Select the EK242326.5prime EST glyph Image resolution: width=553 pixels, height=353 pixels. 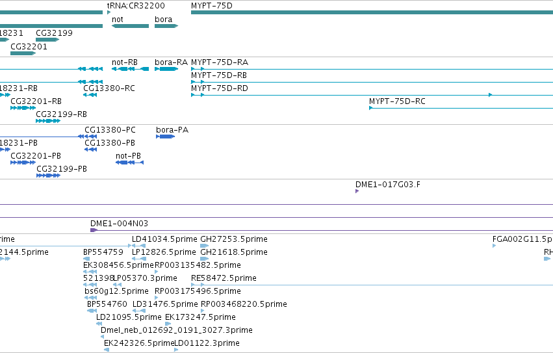pyautogui.click(x=107, y=350)
